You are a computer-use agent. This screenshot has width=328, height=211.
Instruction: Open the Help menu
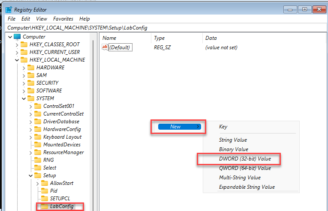84,19
